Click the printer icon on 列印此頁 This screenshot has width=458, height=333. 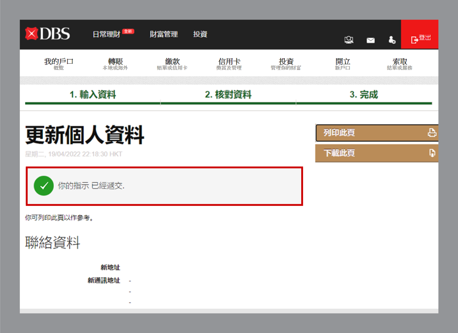point(432,133)
